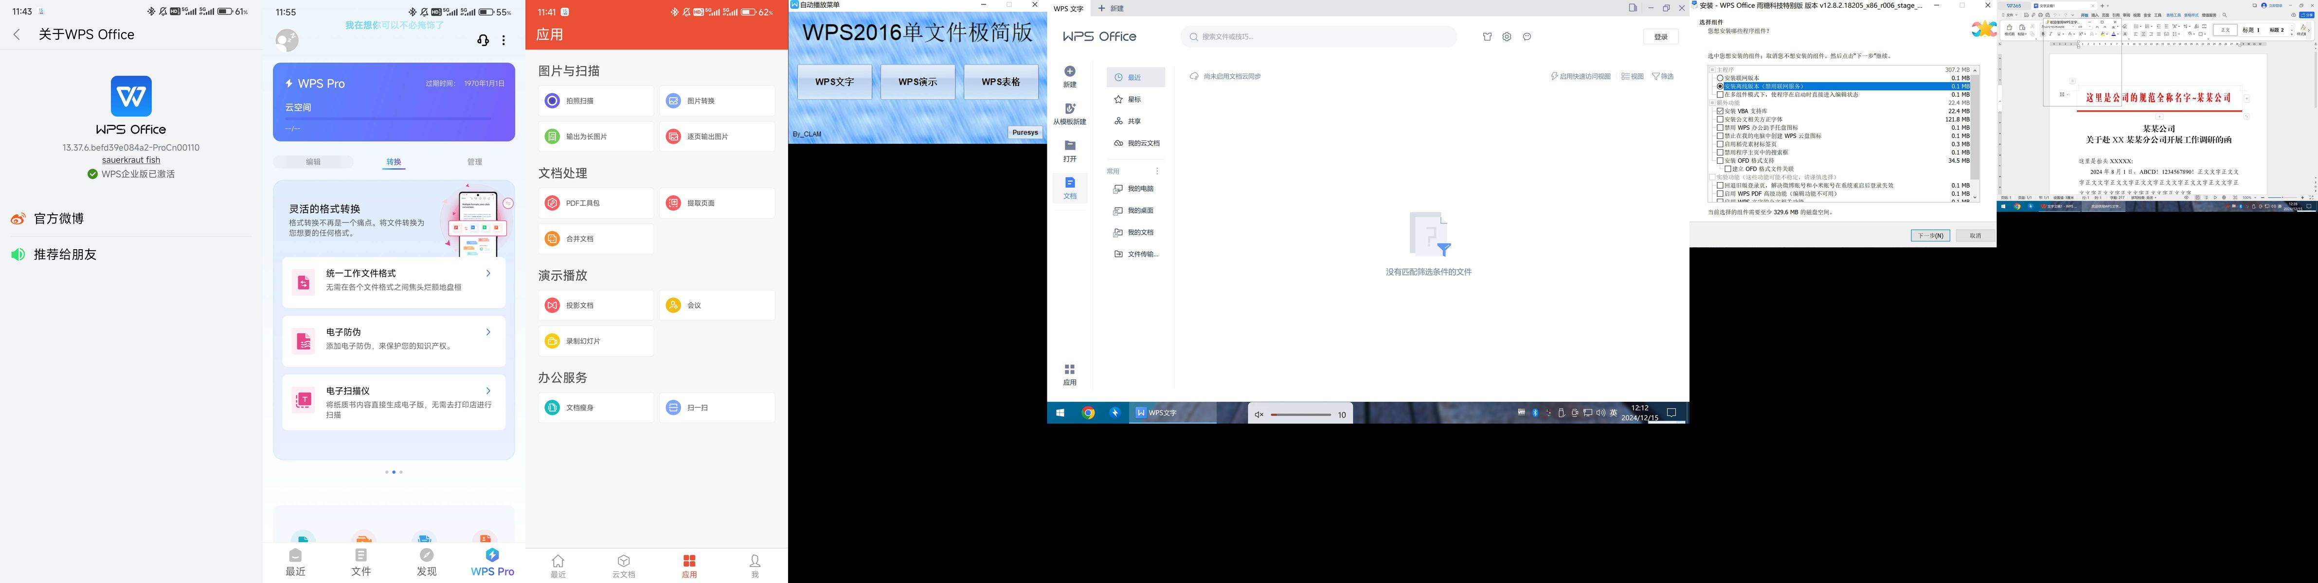Open the skin (shirt) icon in WPS Office header
The image size is (2318, 583).
(x=1488, y=37)
